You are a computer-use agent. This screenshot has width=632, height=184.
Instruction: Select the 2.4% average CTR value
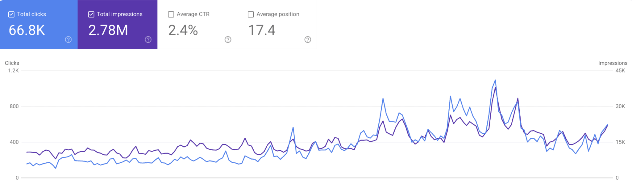click(183, 30)
